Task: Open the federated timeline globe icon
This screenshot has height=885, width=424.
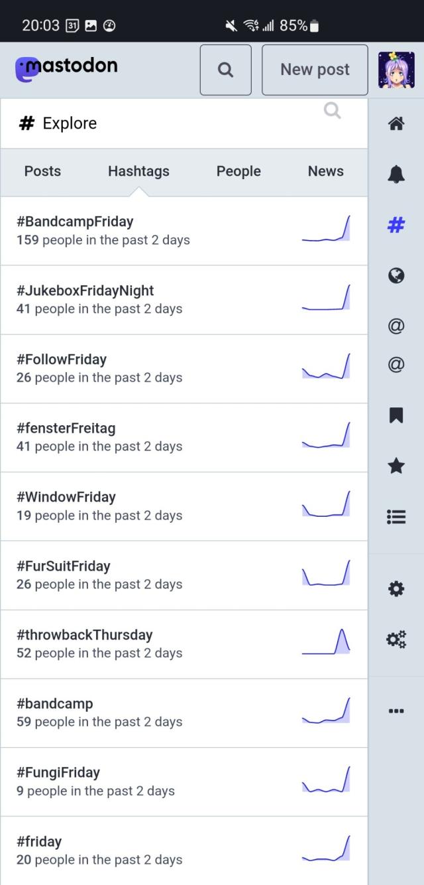Action: click(396, 276)
